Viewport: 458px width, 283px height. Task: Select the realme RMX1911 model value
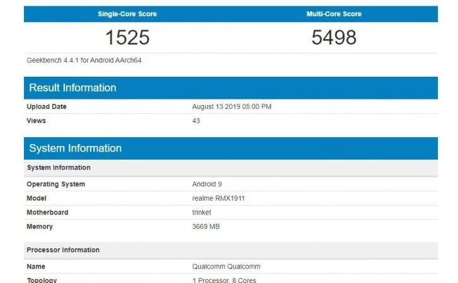tap(218, 198)
